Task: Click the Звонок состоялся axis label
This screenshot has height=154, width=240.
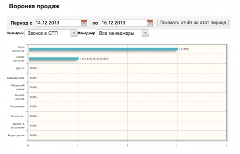Action: (x=18, y=59)
